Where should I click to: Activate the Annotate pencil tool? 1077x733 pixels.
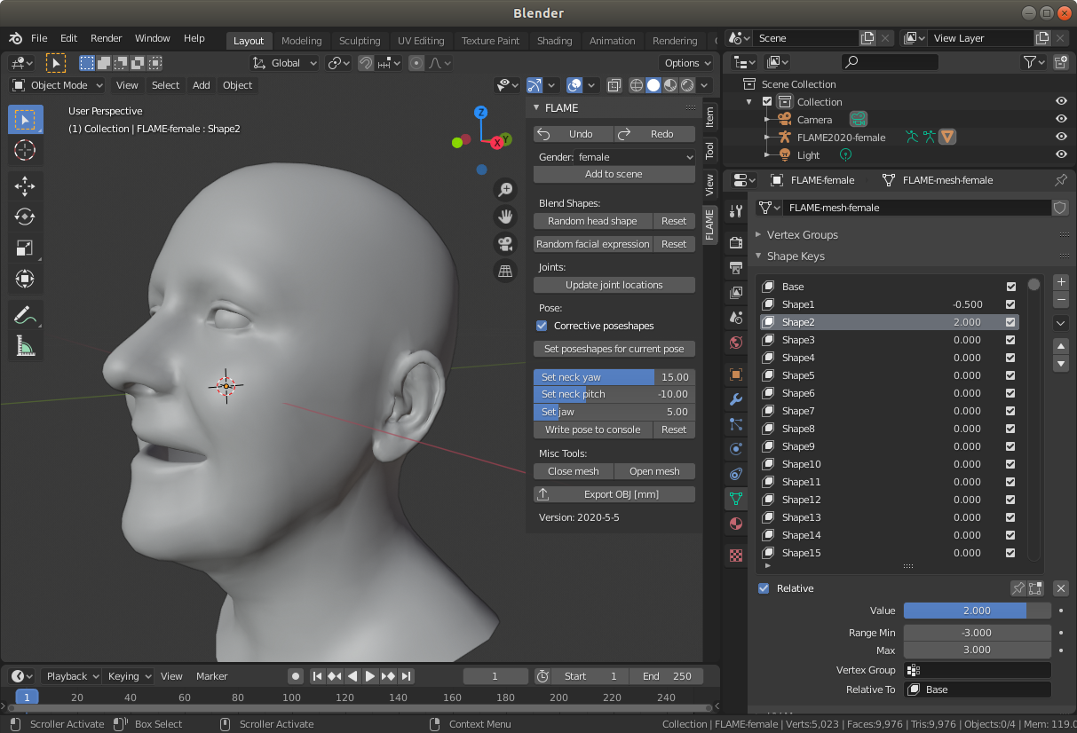pyautogui.click(x=25, y=314)
